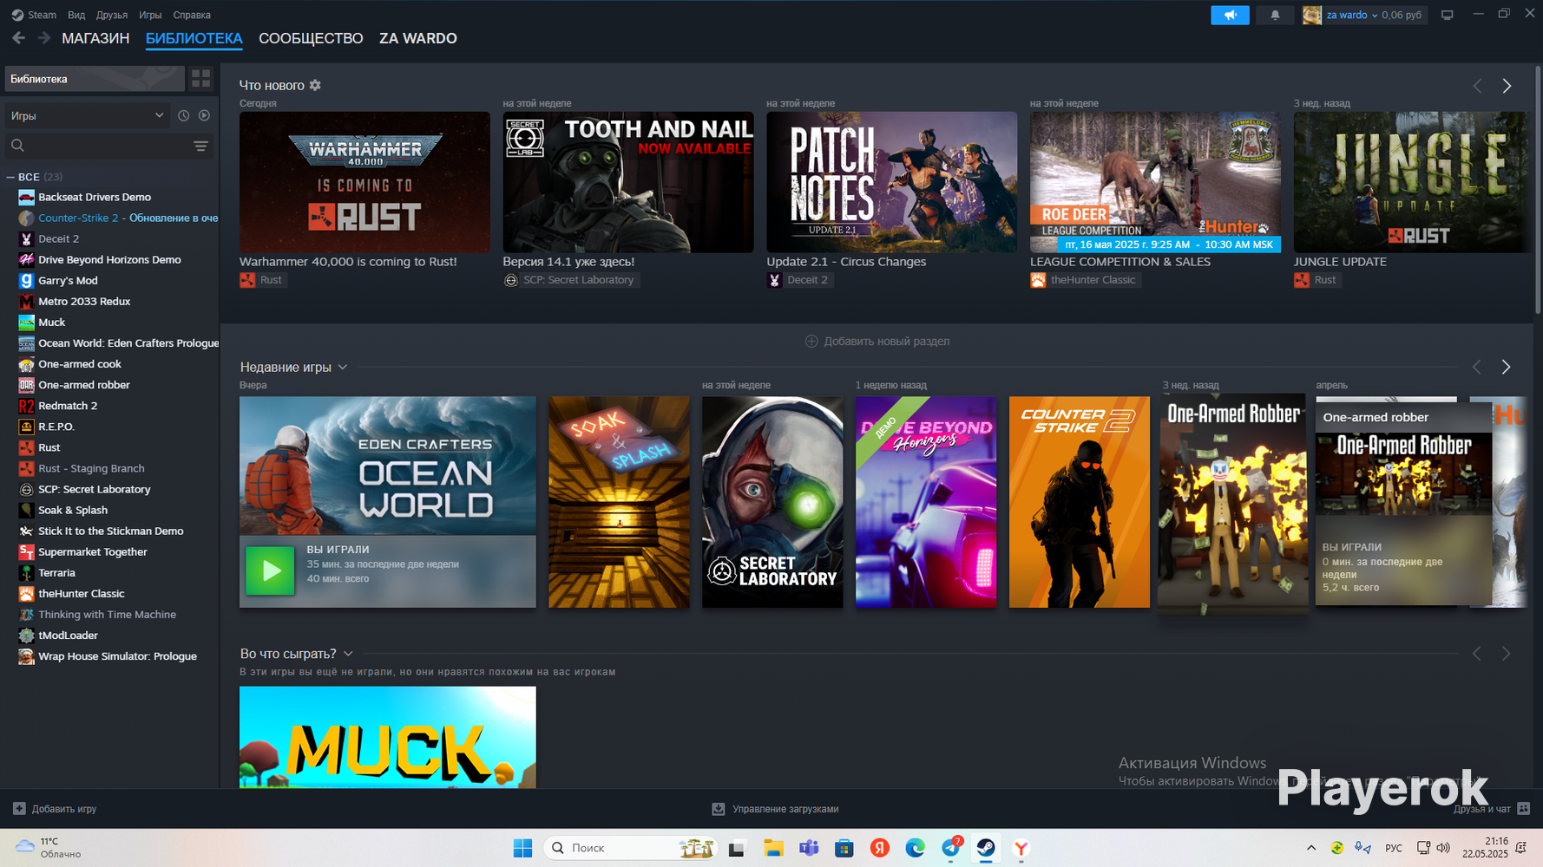The image size is (1543, 867).
Task: Open the Steam menu
Action: [34, 15]
